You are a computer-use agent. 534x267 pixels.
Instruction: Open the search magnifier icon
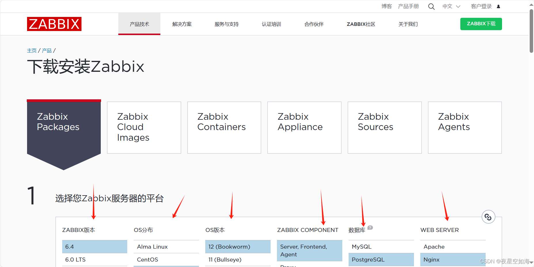(x=431, y=6)
